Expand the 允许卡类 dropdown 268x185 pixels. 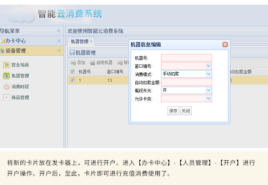(209, 98)
